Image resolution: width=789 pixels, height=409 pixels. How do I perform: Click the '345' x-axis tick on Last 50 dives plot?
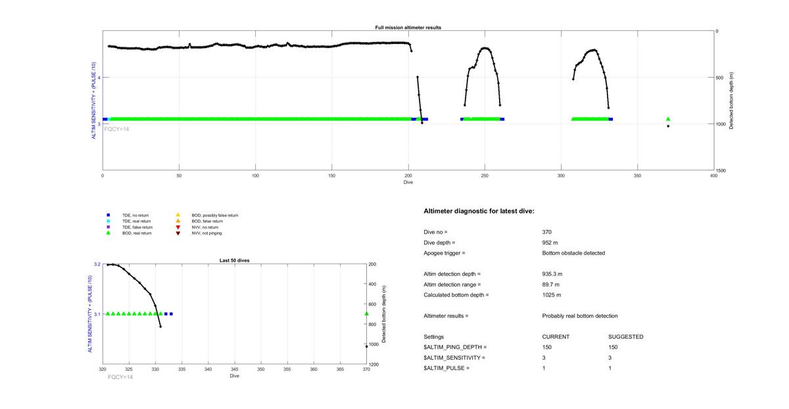pos(235,370)
